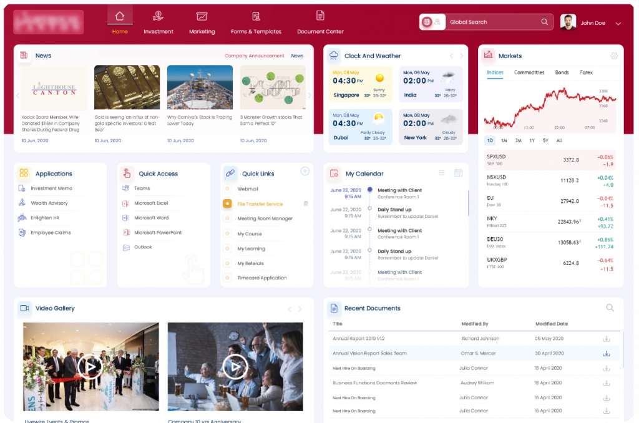Open the Document Center icon
Image resolution: width=639 pixels, height=423 pixels.
[320, 16]
